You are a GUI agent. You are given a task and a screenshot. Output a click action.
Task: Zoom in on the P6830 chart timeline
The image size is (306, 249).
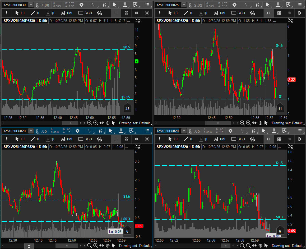coord(96,123)
